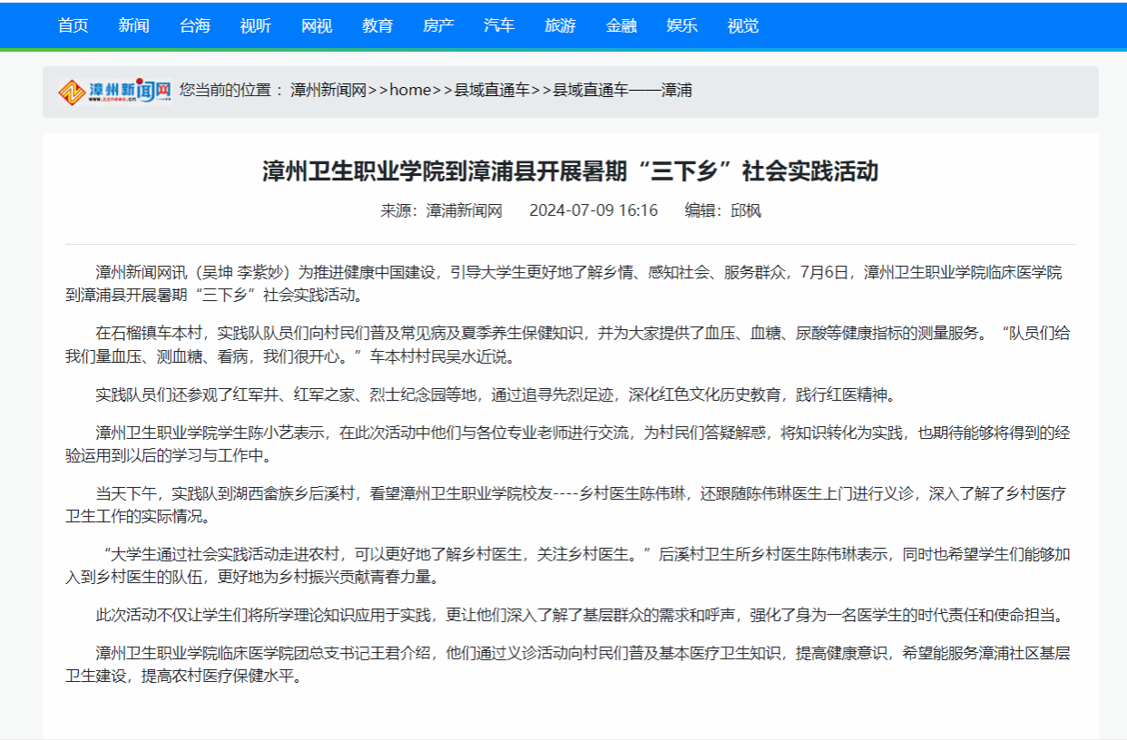Open the 网视 channel
1127x740 pixels.
click(x=317, y=25)
